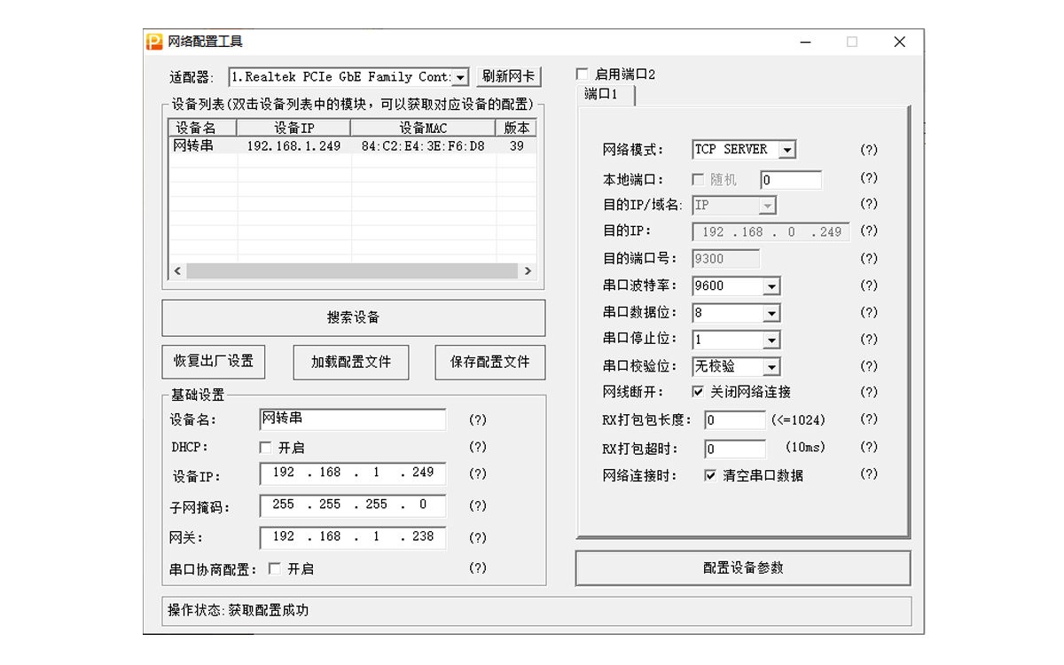Toggle the DHCP 开启 checkbox

[266, 448]
